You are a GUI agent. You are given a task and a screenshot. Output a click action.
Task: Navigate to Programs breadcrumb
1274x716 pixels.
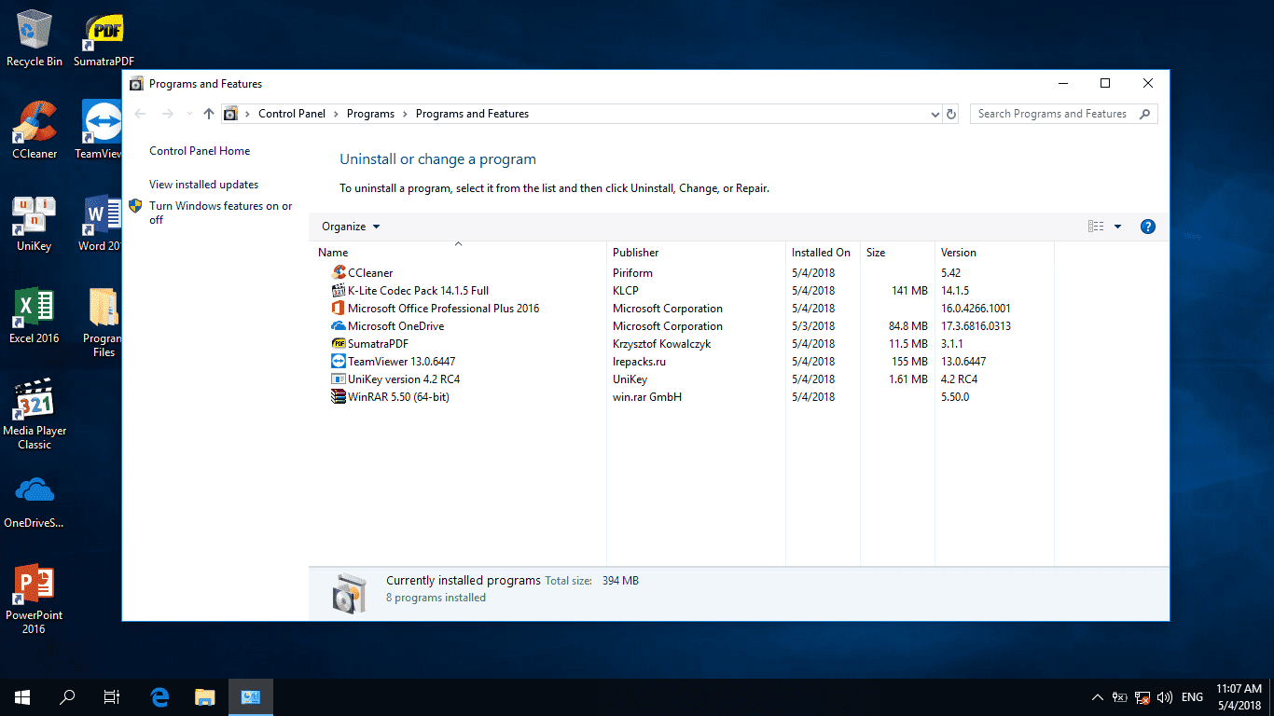click(370, 114)
